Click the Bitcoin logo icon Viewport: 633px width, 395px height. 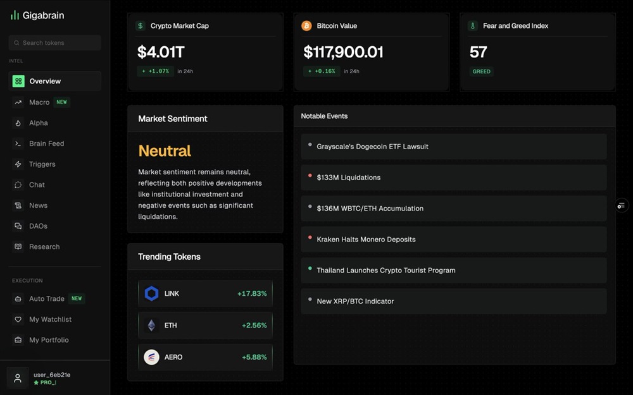click(307, 26)
